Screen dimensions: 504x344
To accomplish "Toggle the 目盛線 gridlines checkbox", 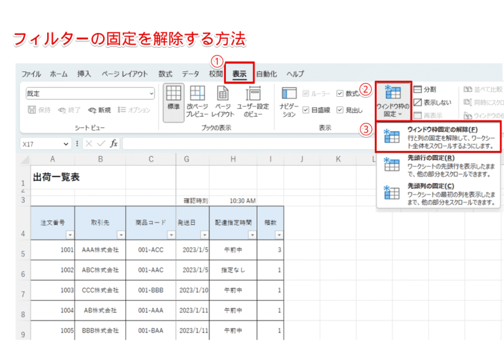I will tap(305, 111).
